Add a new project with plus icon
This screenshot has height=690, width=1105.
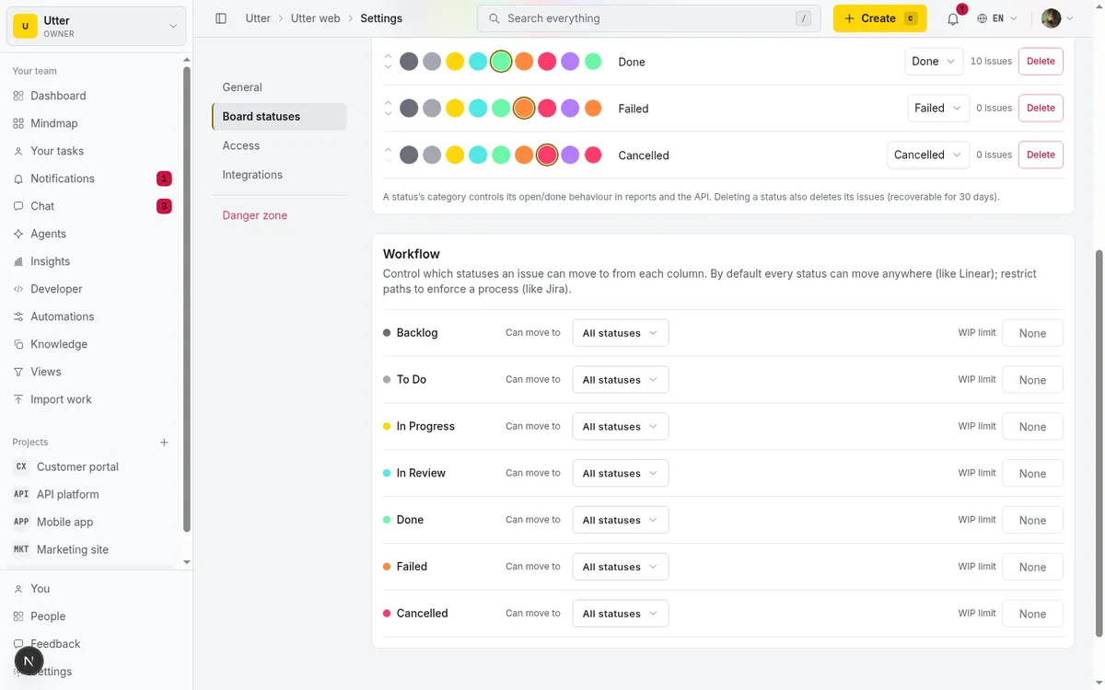pos(164,443)
